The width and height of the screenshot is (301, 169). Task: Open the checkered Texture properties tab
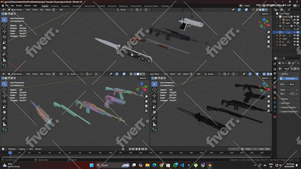(275, 117)
